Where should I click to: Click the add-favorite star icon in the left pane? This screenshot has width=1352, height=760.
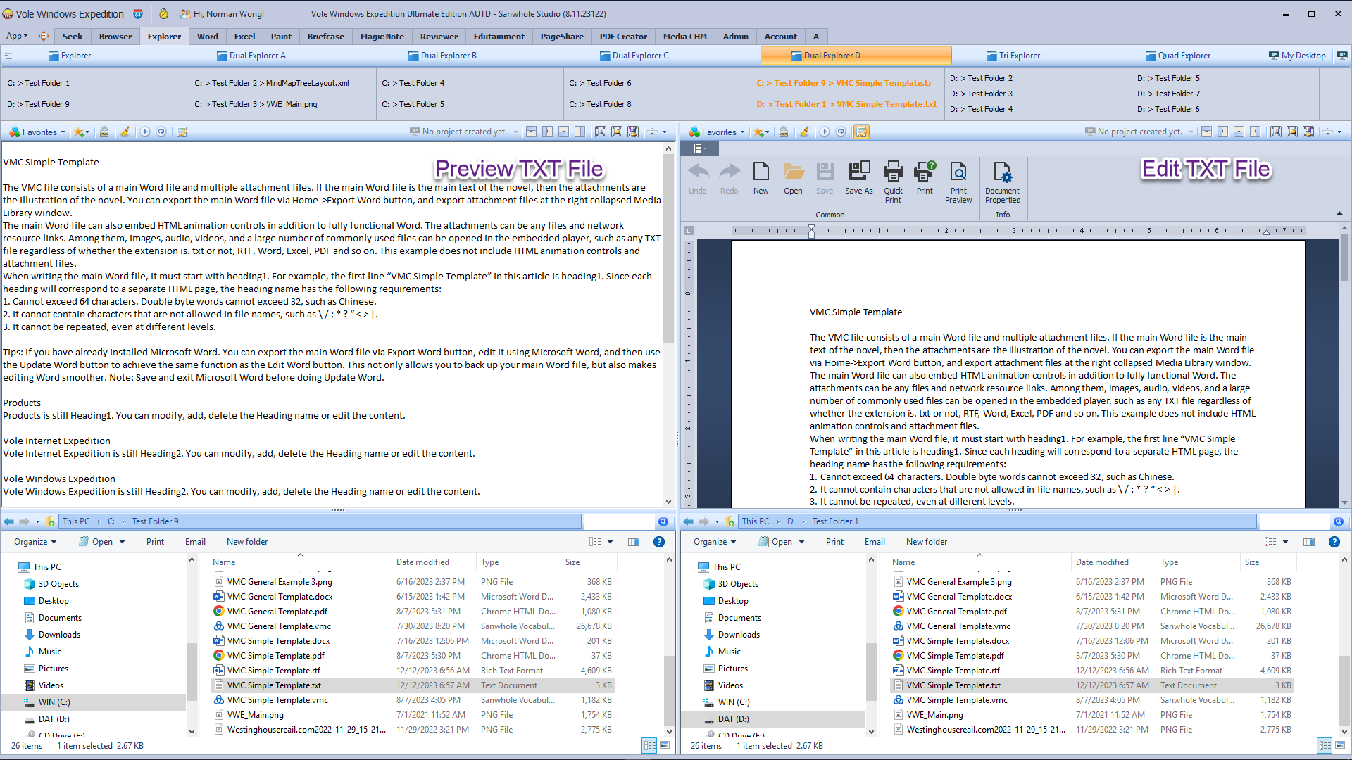(x=80, y=132)
